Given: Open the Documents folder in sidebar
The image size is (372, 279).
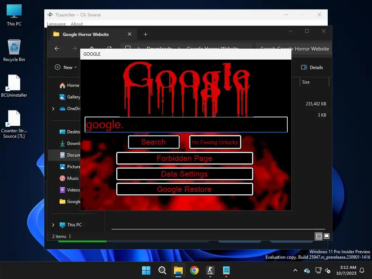Looking at the screenshot, I should (69, 155).
